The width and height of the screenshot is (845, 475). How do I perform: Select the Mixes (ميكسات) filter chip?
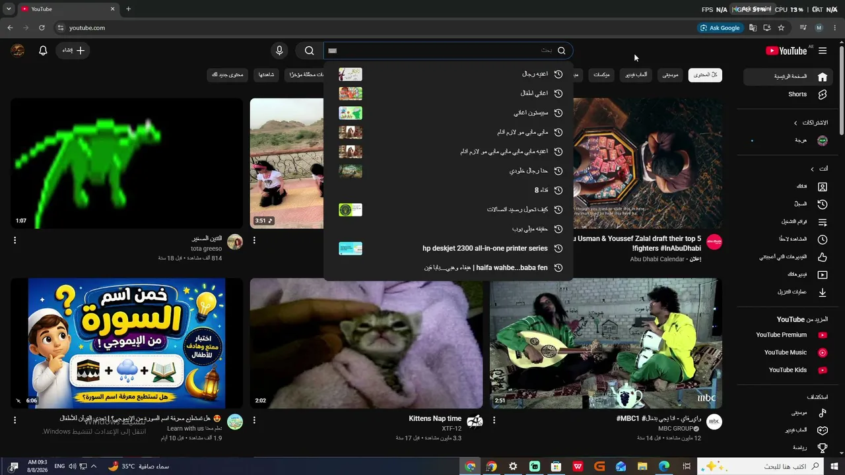[601, 75]
